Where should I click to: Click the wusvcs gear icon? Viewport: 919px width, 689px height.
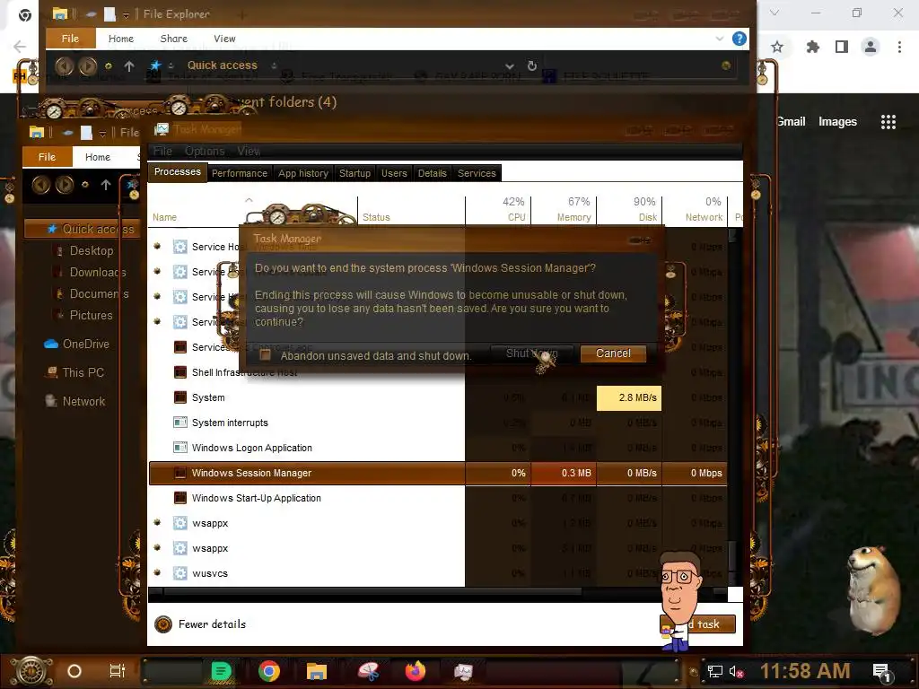click(179, 573)
